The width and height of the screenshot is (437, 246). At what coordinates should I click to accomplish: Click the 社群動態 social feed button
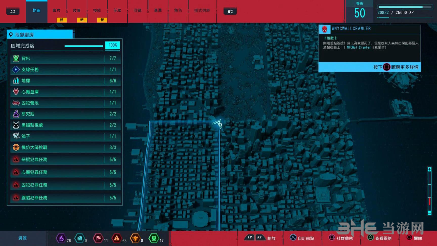(341, 238)
